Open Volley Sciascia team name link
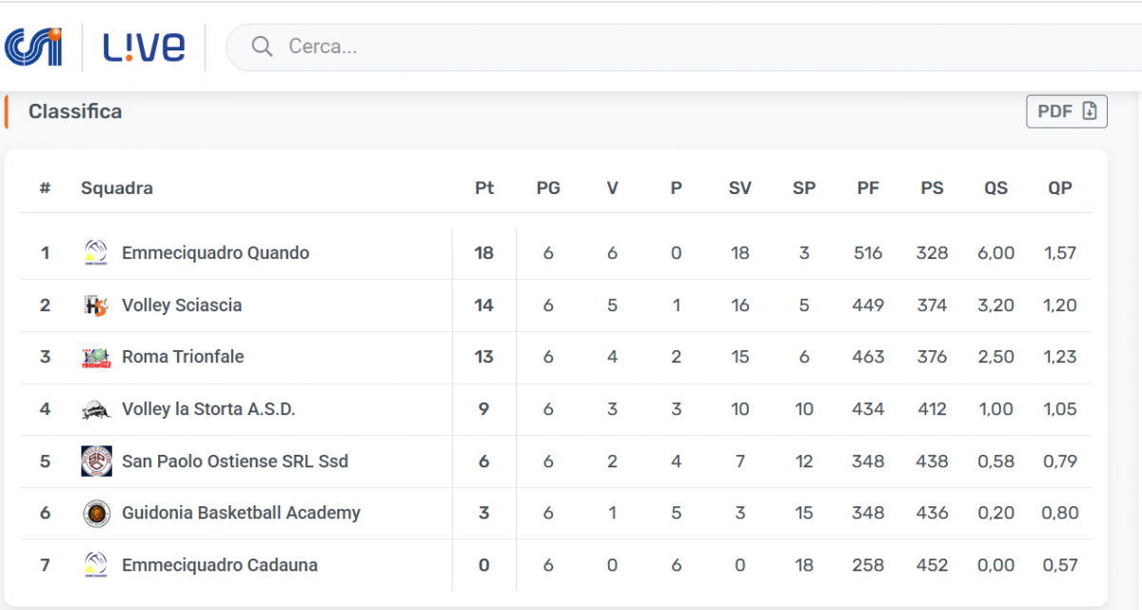1142x610 pixels. [x=182, y=305]
